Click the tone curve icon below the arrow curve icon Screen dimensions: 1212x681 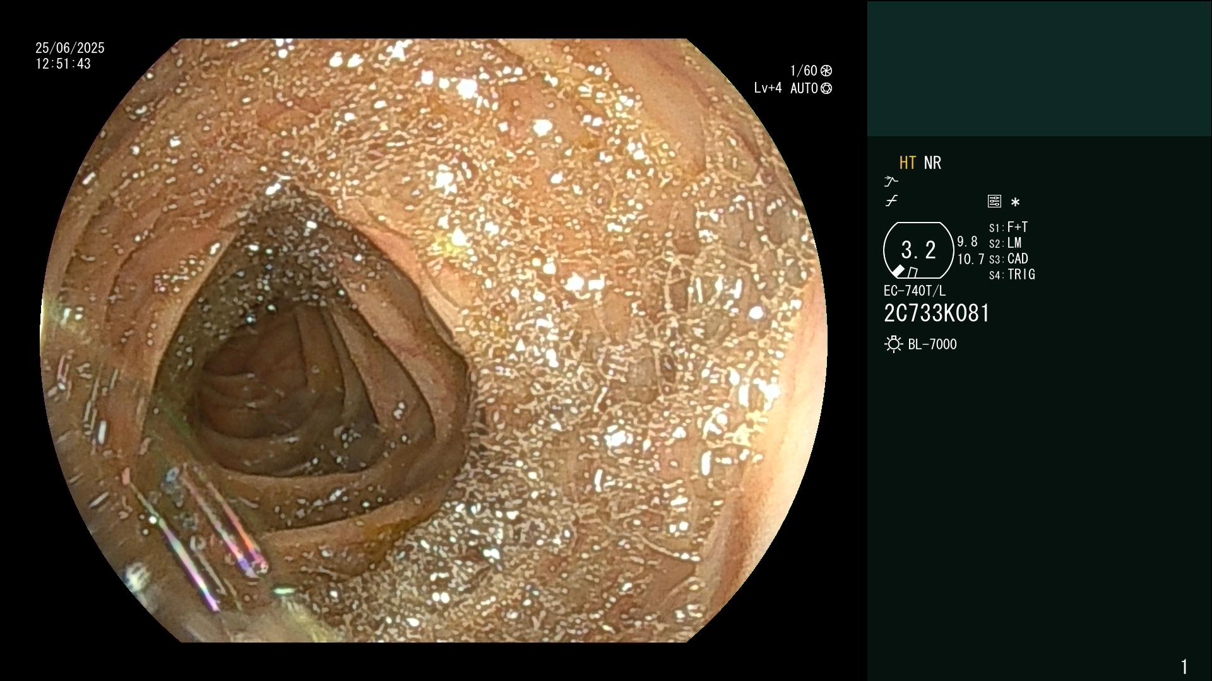(891, 201)
